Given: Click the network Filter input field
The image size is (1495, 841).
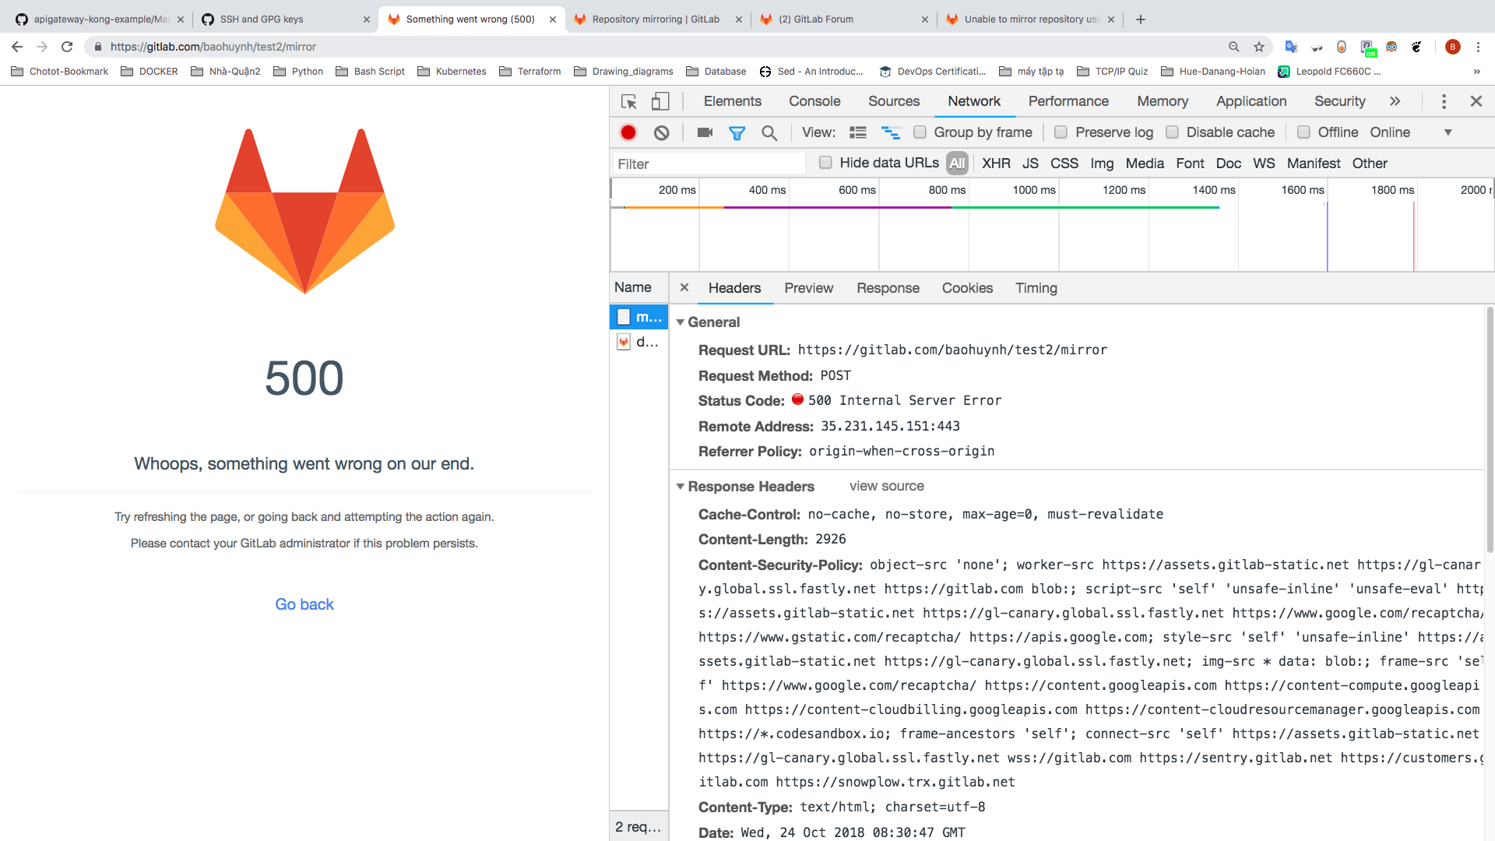Looking at the screenshot, I should [x=709, y=164].
